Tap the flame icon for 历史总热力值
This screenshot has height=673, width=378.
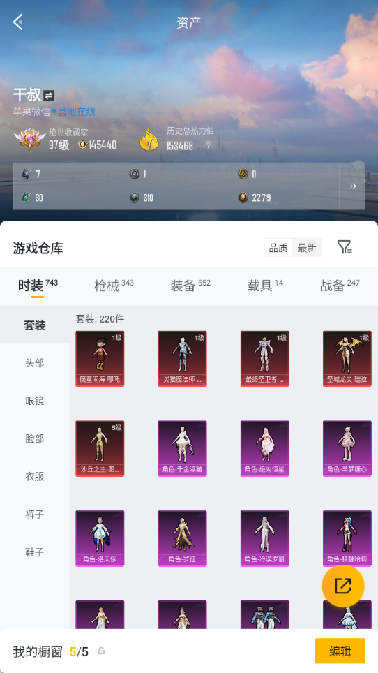click(x=149, y=140)
